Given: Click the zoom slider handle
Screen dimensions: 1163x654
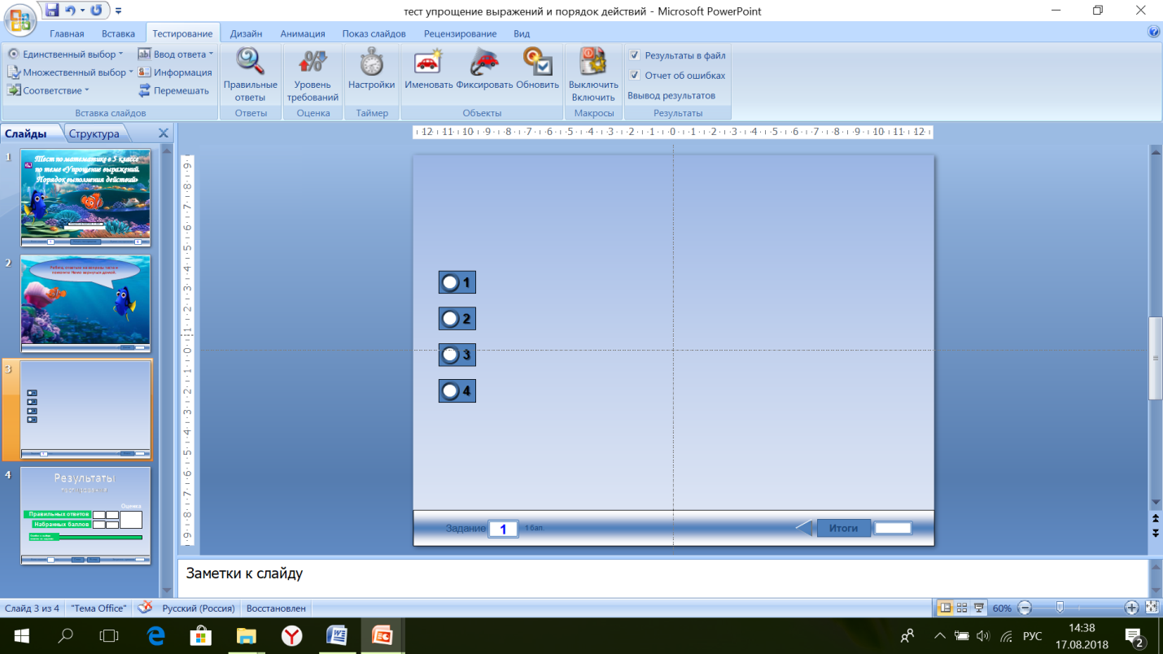Looking at the screenshot, I should 1060,608.
